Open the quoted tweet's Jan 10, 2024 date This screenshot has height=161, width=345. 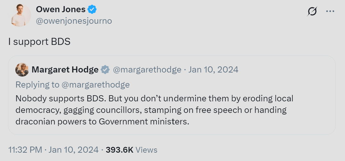click(x=213, y=70)
